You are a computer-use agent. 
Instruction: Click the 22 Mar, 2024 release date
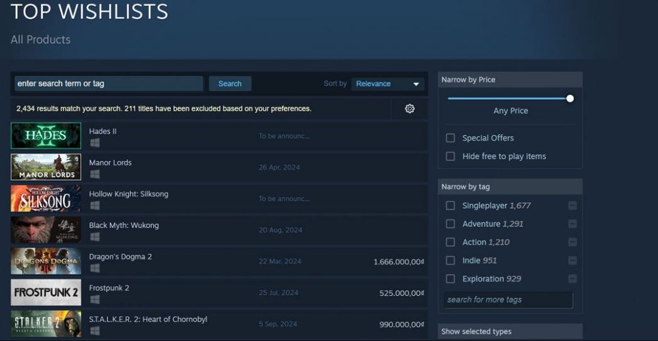tap(280, 261)
